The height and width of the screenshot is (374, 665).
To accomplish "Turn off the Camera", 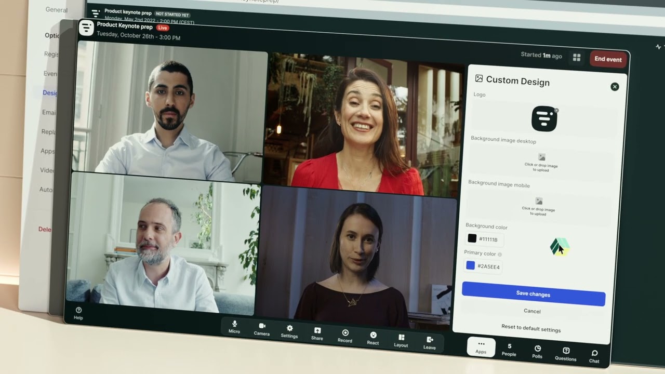I will 262,329.
